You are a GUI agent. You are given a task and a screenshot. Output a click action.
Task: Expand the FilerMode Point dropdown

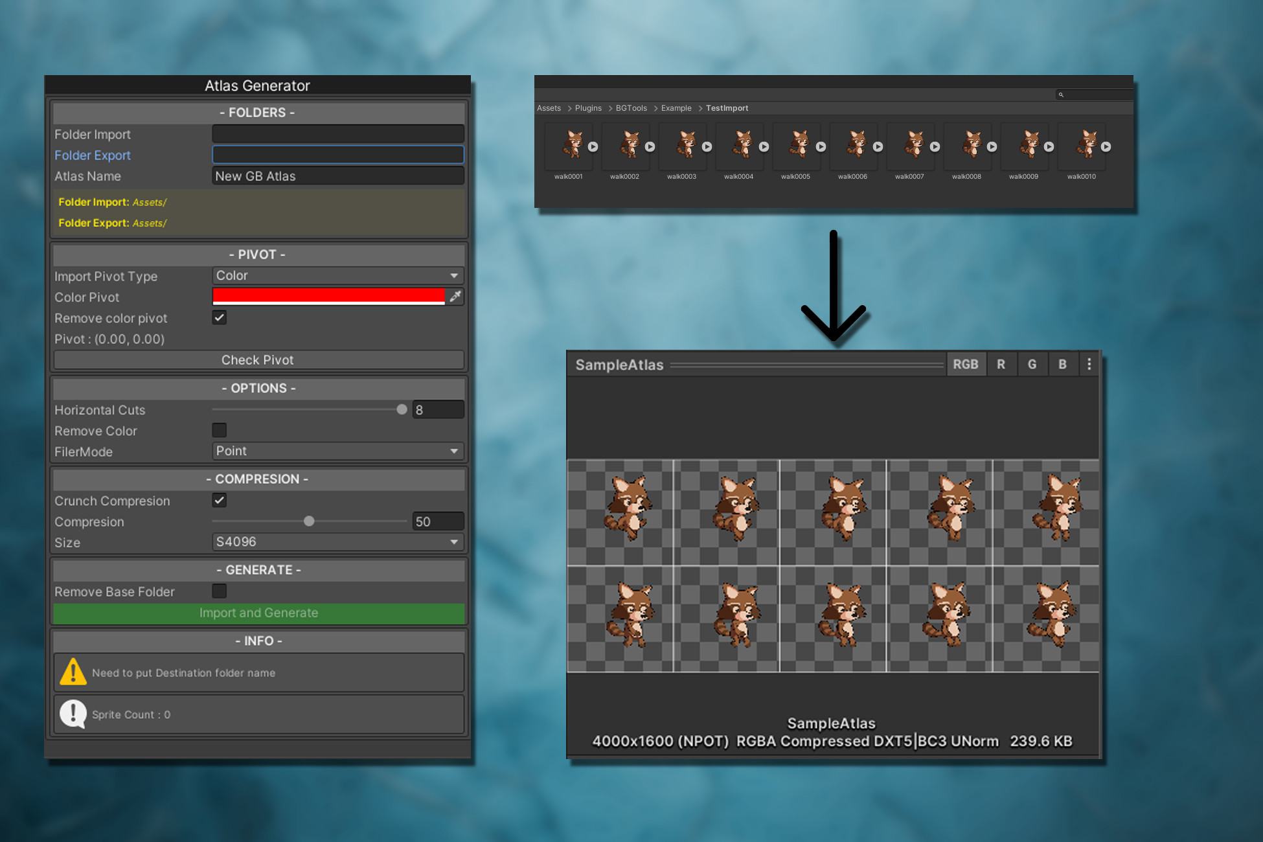pyautogui.click(x=337, y=451)
